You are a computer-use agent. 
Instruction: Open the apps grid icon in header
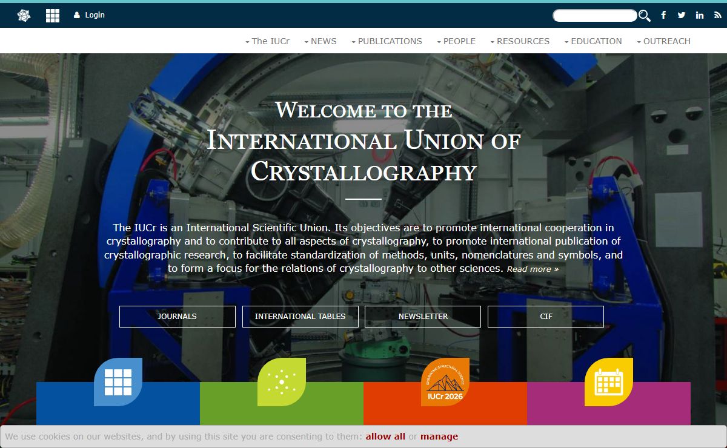click(x=53, y=15)
